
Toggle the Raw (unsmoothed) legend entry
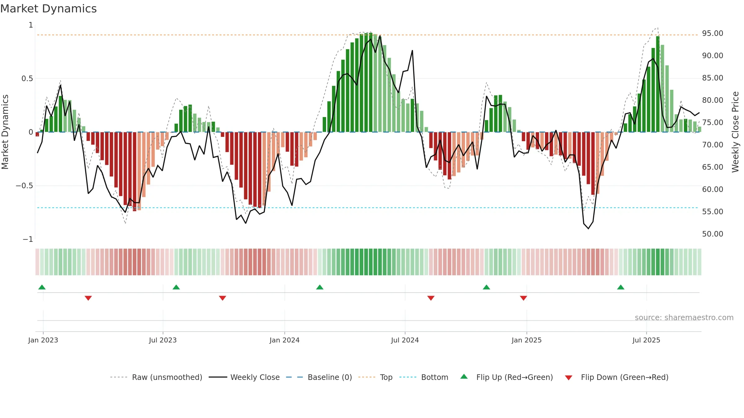pyautogui.click(x=156, y=377)
